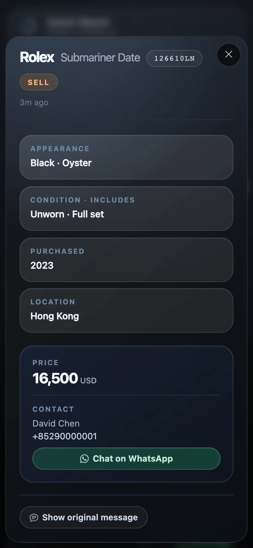253x548 pixels.
Task: Click the Rolex brand title
Action: click(x=37, y=57)
